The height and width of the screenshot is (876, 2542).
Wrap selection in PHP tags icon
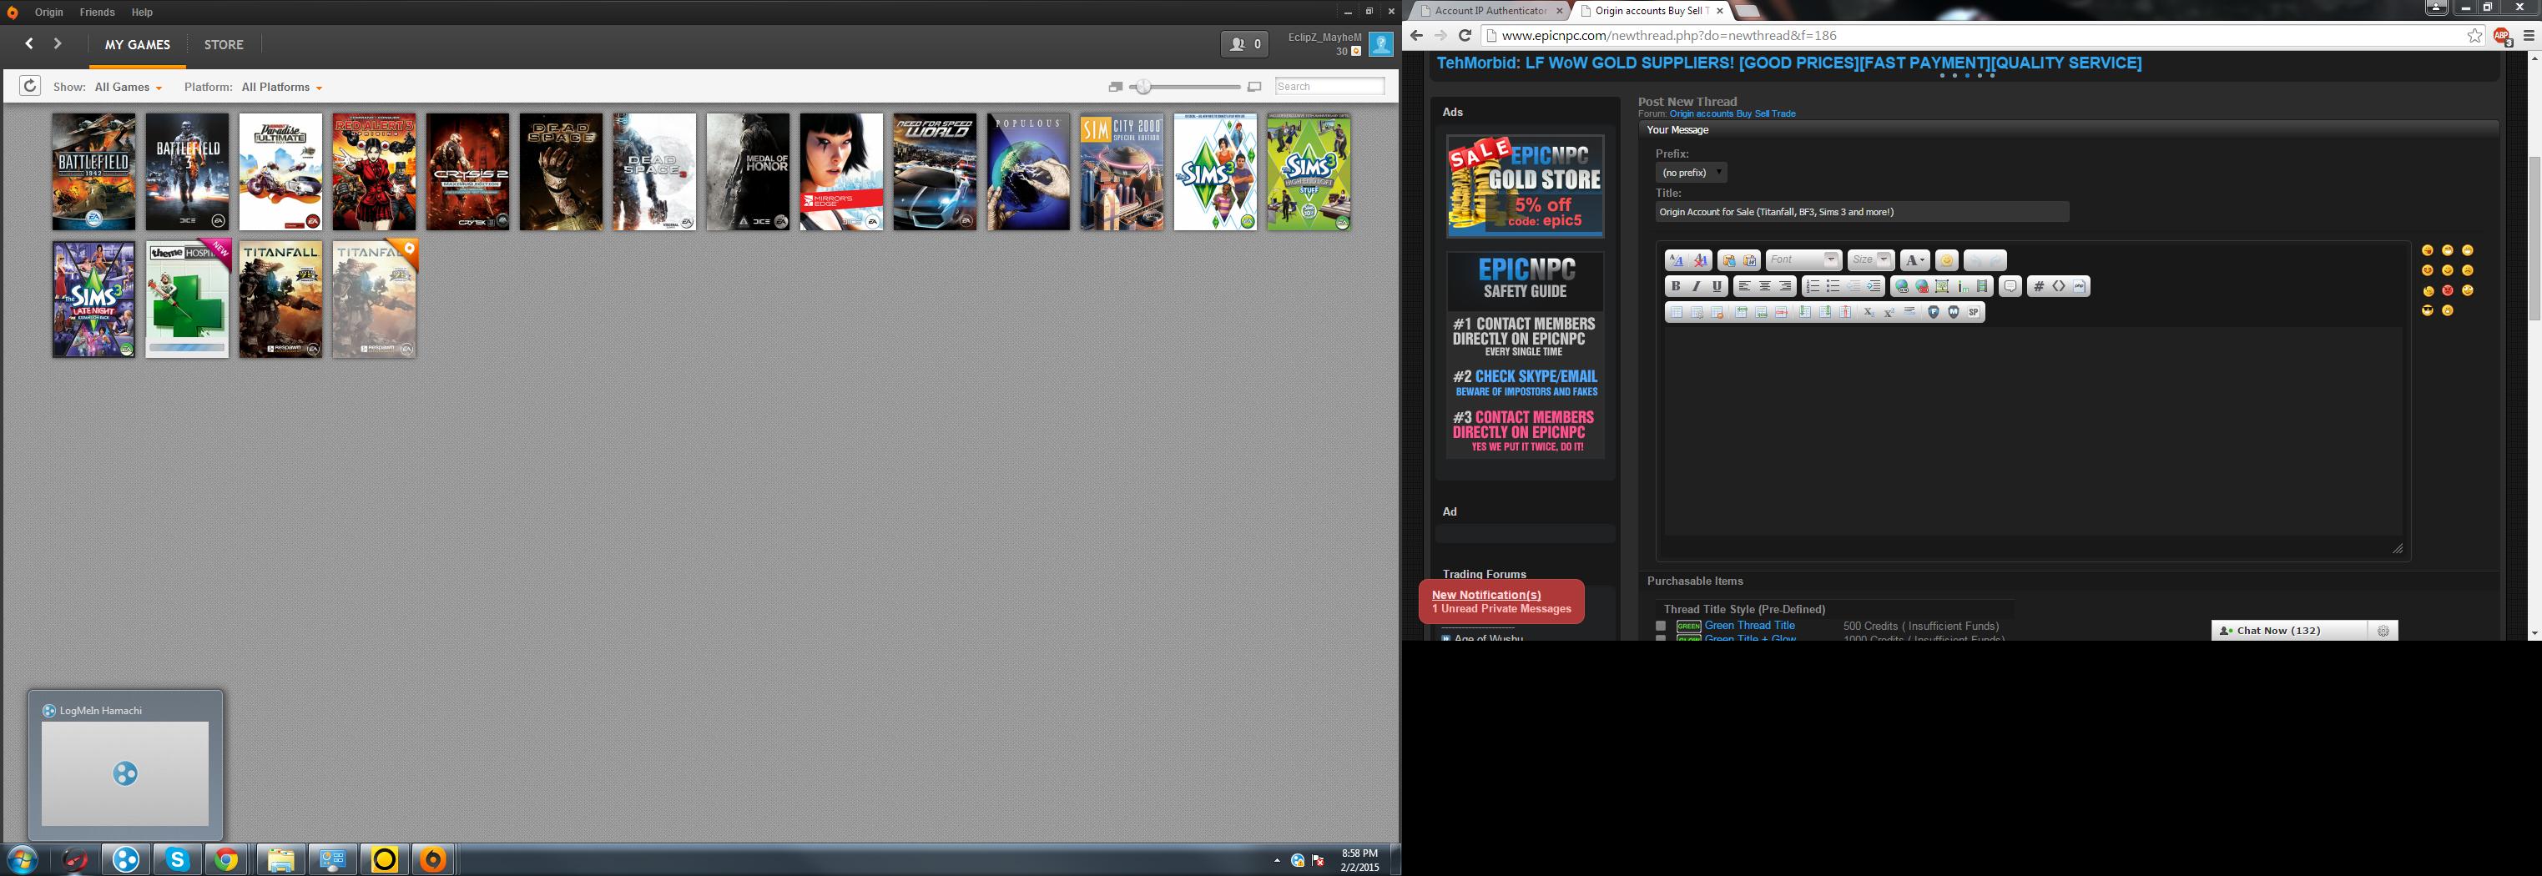click(2079, 286)
